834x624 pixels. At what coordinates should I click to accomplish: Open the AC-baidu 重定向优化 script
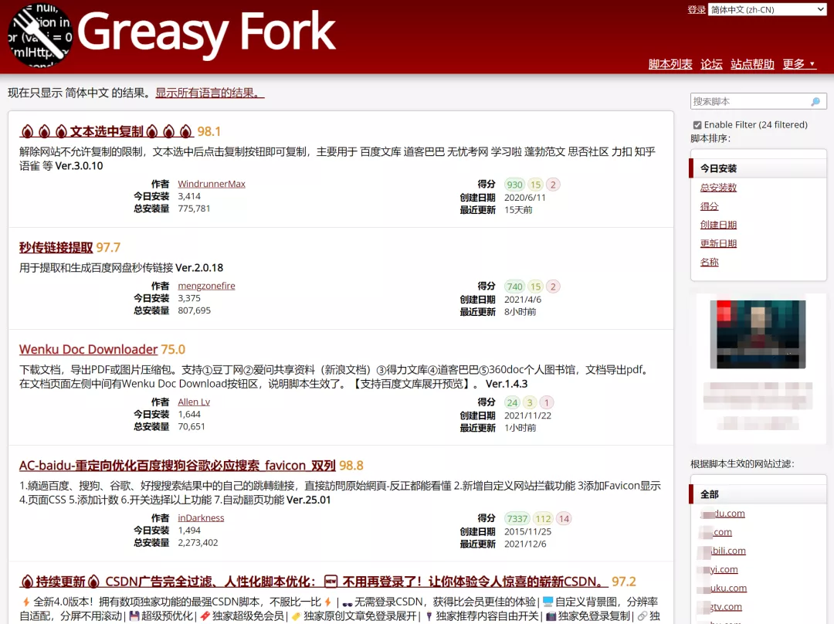point(177,466)
